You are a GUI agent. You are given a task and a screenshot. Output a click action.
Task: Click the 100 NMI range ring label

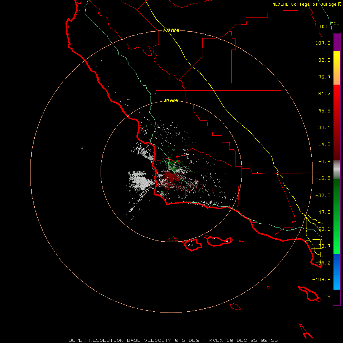171,30
